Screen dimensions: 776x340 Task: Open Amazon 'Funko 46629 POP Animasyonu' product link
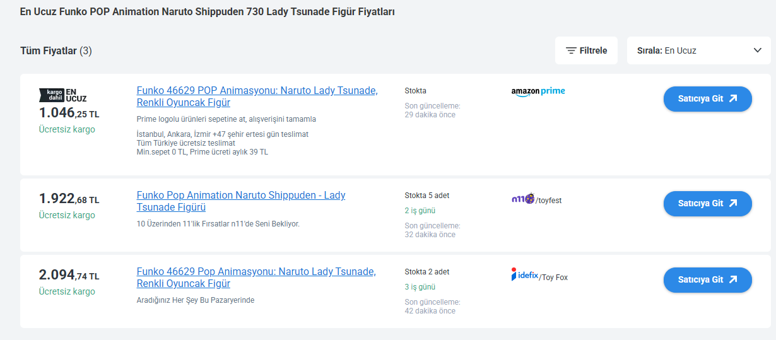point(257,97)
